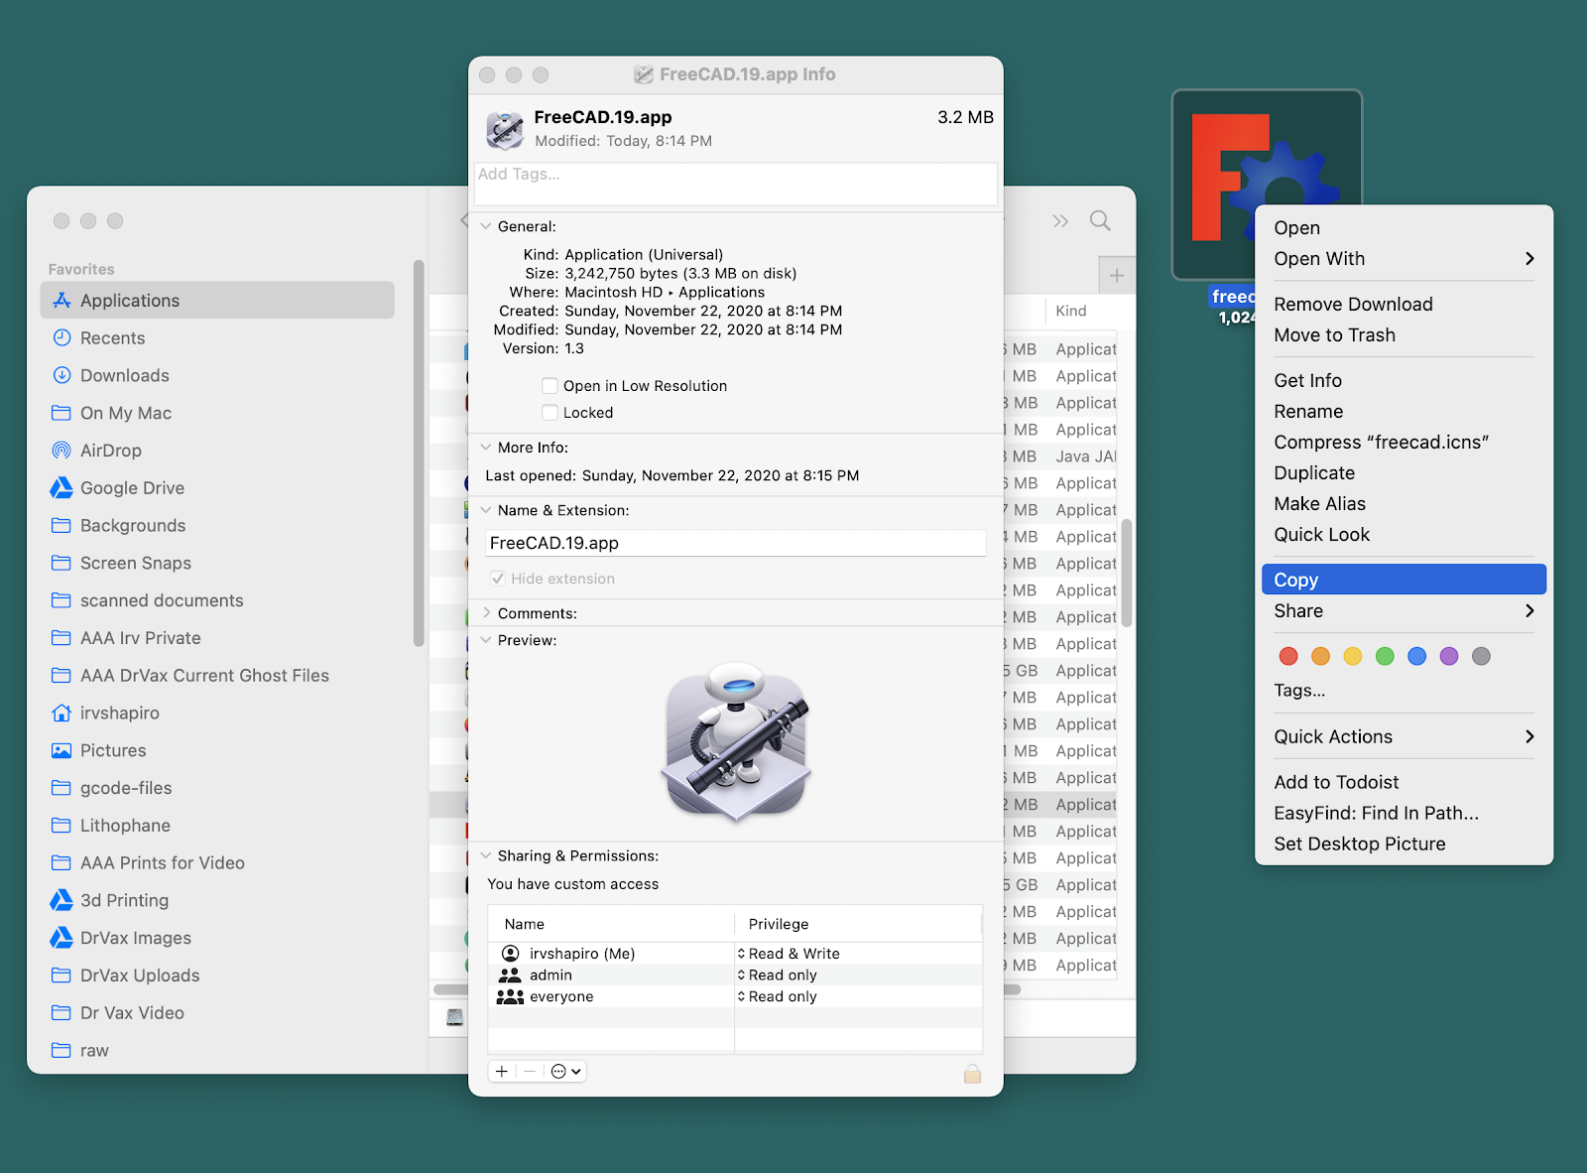1587x1173 pixels.
Task: Expand Open With submenu
Action: (x=1404, y=258)
